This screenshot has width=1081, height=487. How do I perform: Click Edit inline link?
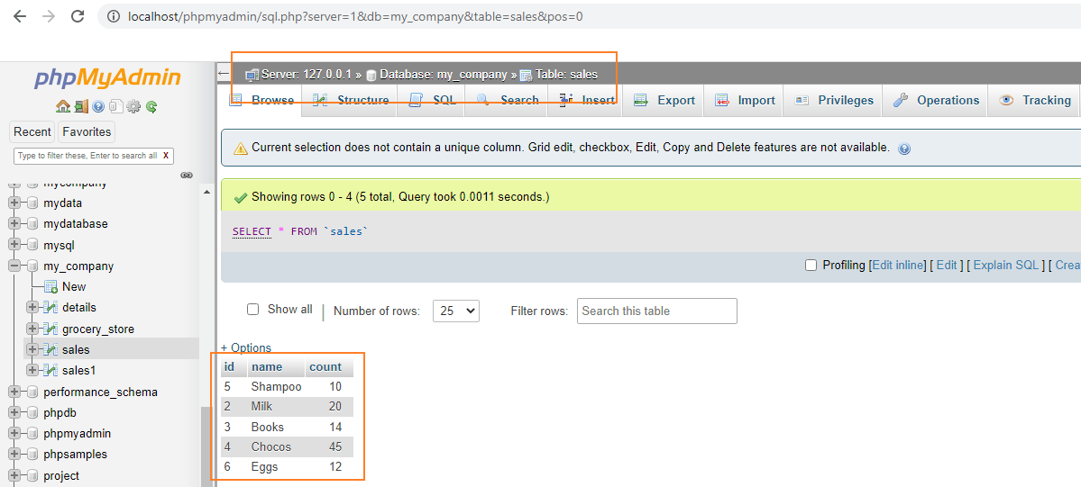(x=898, y=266)
